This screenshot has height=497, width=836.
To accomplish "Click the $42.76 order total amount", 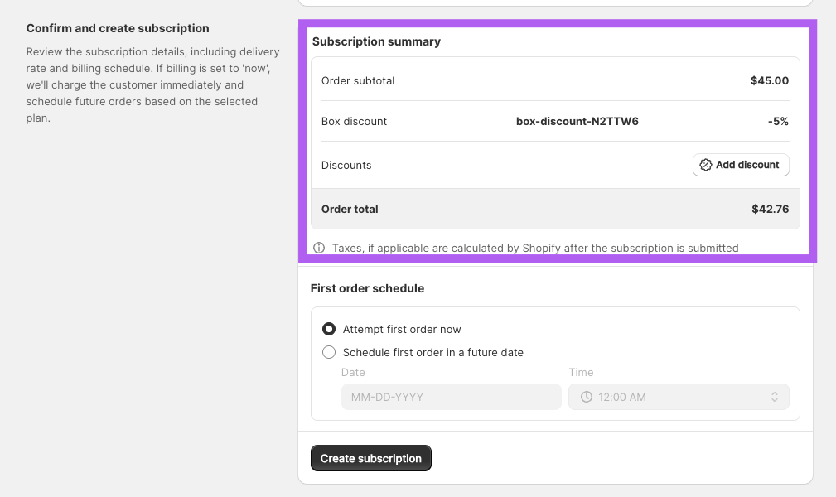I will coord(770,209).
